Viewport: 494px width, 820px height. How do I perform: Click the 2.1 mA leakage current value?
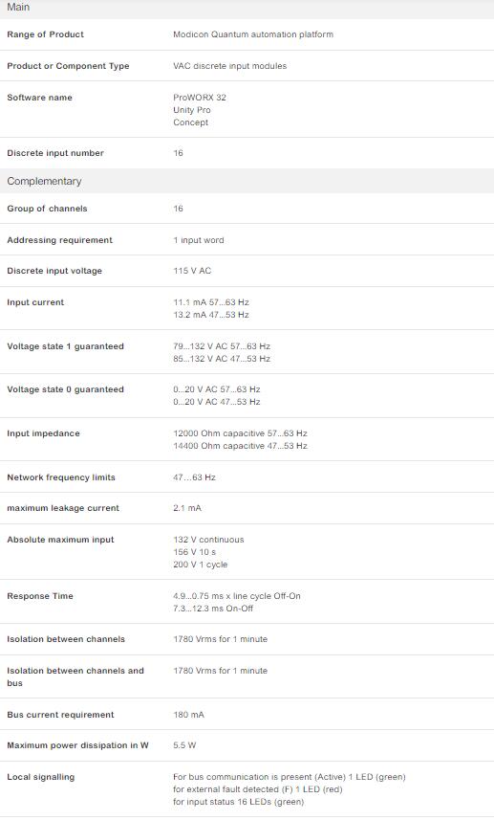[x=187, y=508]
